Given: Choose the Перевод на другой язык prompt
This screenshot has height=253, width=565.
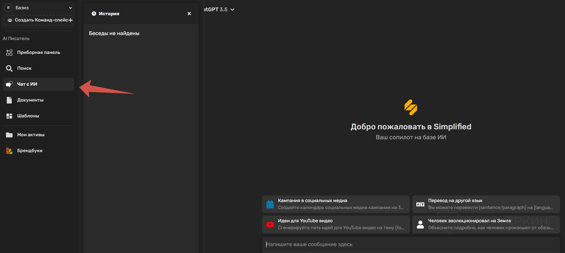Looking at the screenshot, I should 486,204.
